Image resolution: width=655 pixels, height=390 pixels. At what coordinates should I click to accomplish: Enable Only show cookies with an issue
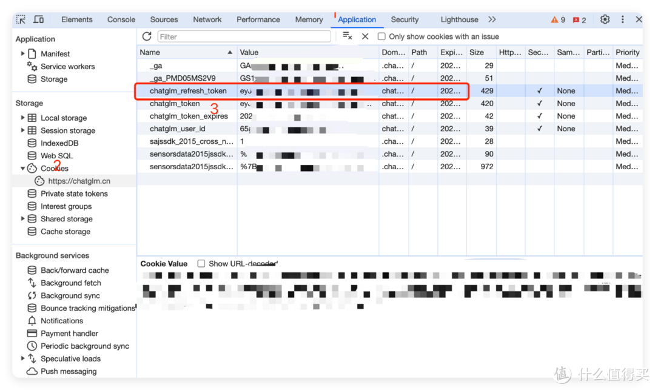click(381, 36)
